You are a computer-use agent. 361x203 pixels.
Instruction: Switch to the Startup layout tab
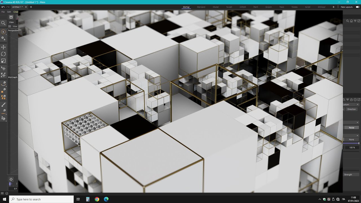pyautogui.click(x=186, y=7)
